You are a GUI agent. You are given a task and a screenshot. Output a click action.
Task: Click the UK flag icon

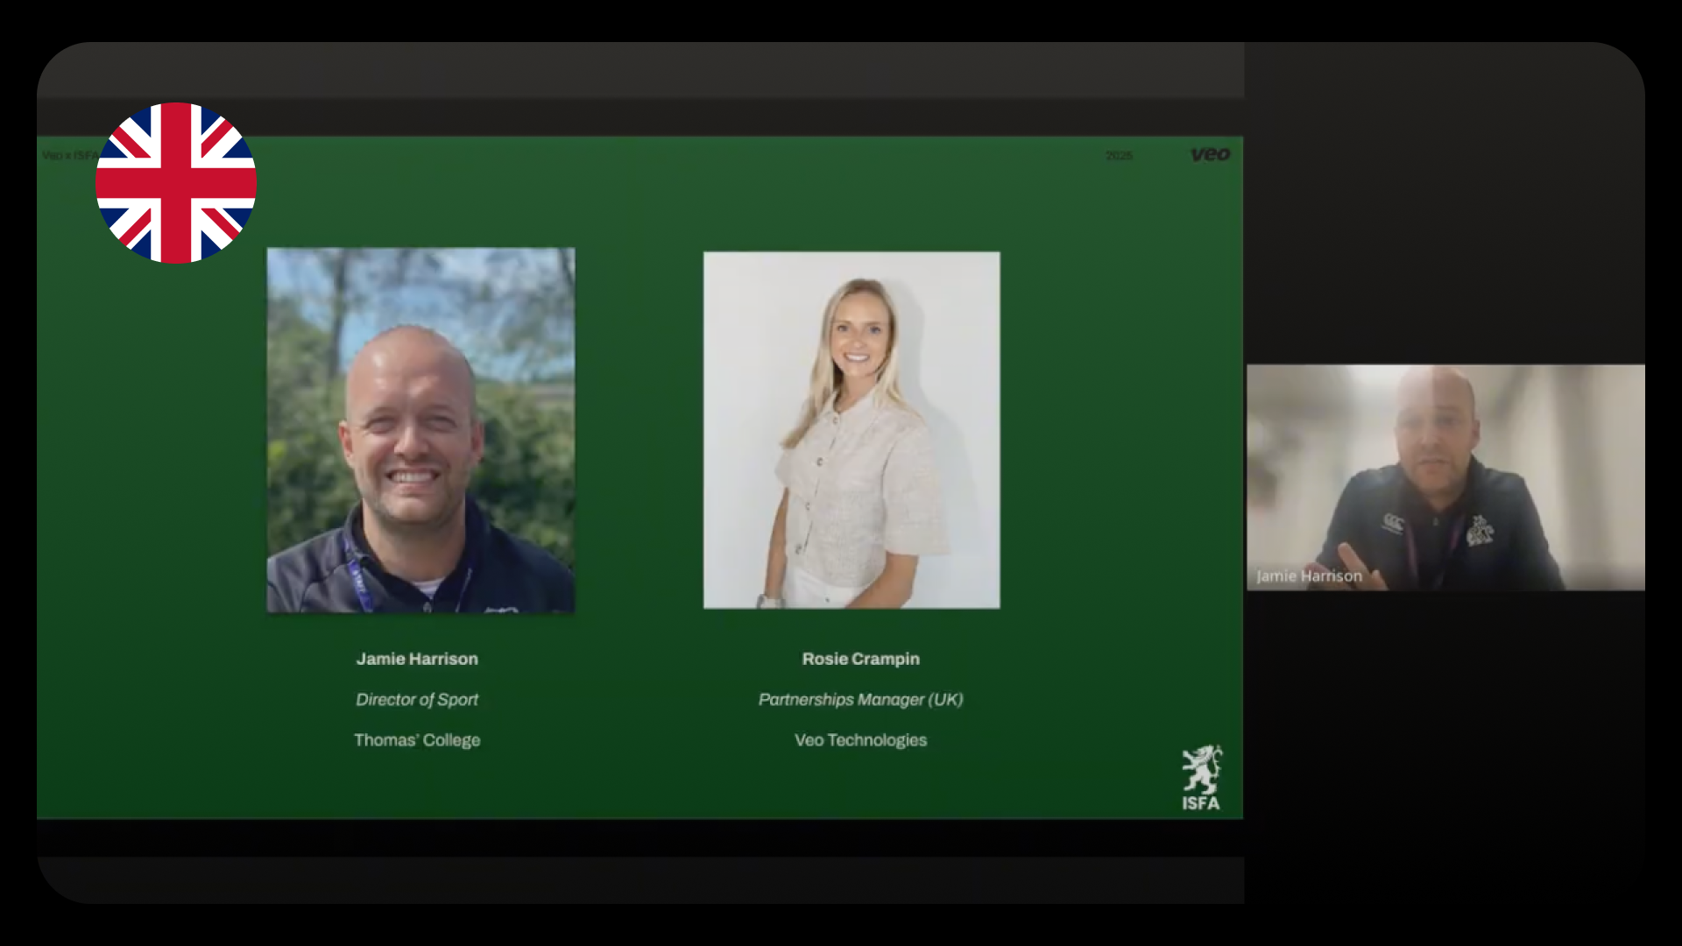tap(176, 183)
